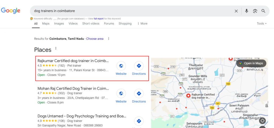Viewport: 274px width, 128px height.
Task: Get Directions to Rajkumar dog trainer
Action: [x=139, y=66]
